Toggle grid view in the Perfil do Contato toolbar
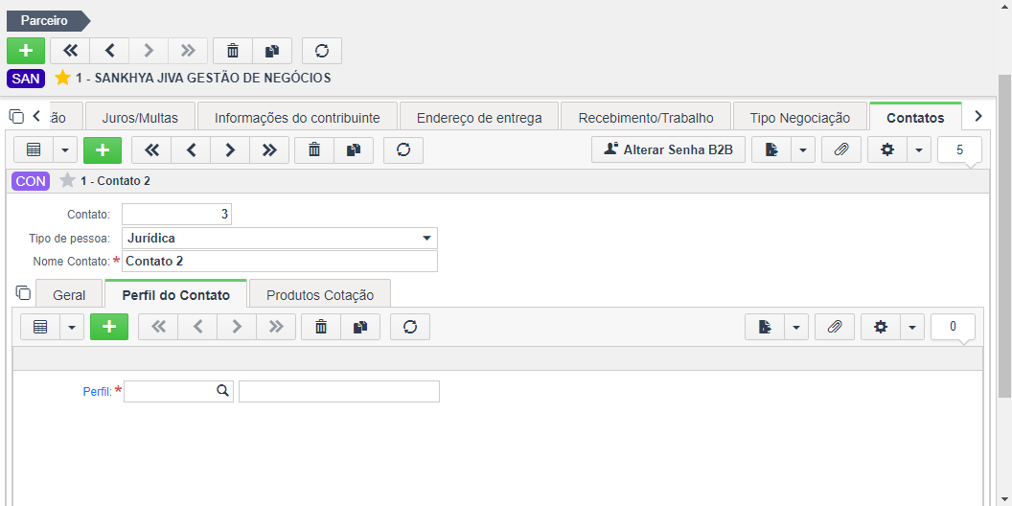This screenshot has width=1012, height=506. (40, 327)
